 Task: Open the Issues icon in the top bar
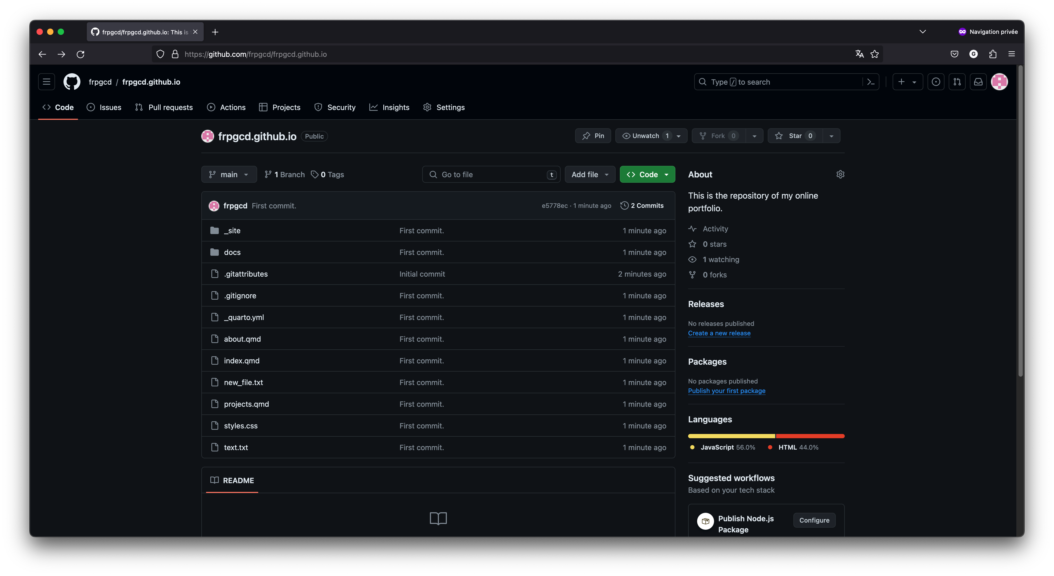click(x=936, y=82)
